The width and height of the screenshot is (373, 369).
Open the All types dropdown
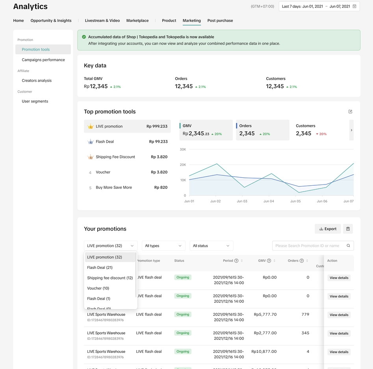pos(163,246)
